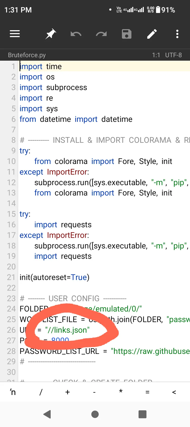Tap the pin icon in toolbar

(50, 34)
